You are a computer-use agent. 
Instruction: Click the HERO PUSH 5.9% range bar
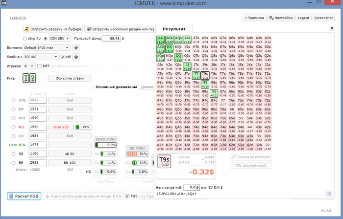pyautogui.click(x=106, y=145)
